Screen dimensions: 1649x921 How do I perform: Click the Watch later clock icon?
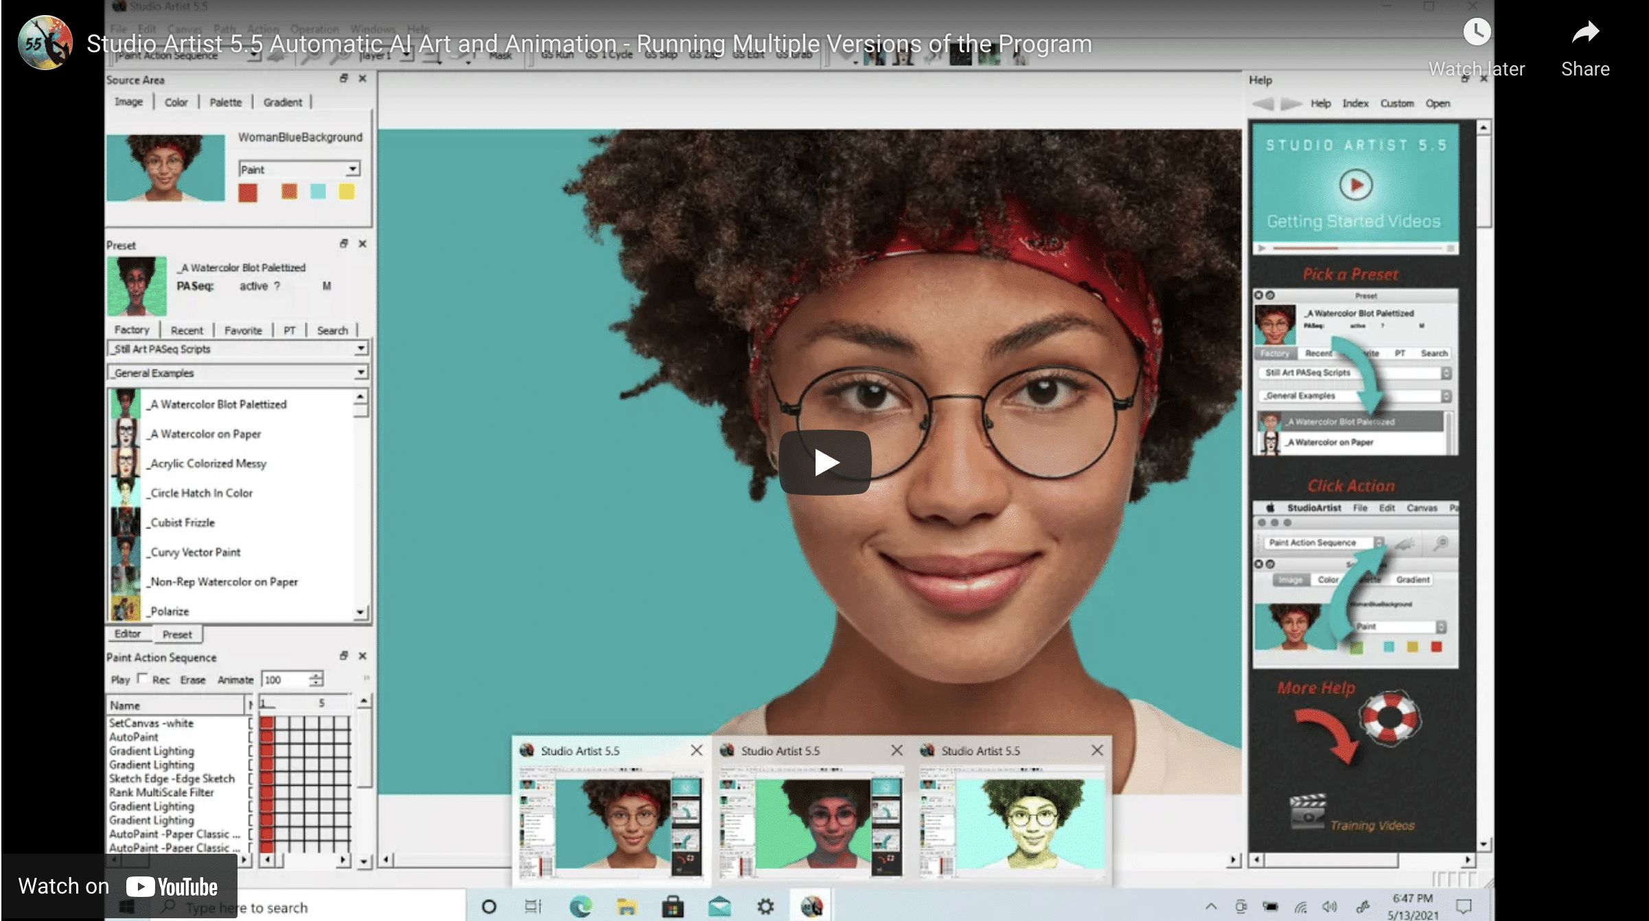point(1477,32)
